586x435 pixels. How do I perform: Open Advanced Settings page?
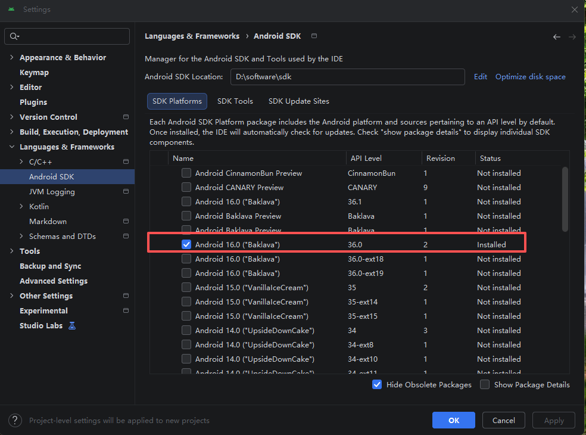(54, 281)
